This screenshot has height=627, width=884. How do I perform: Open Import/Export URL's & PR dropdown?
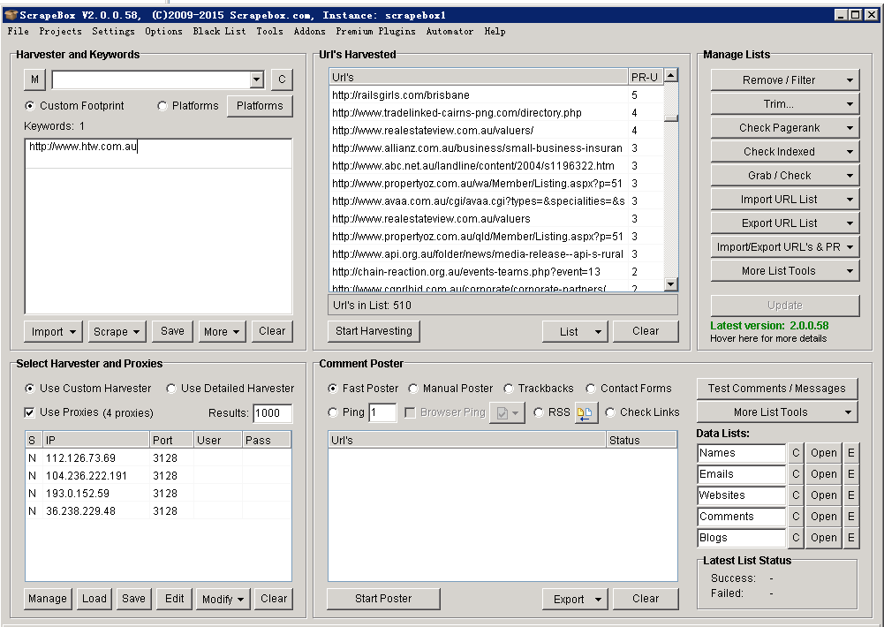[x=785, y=247]
